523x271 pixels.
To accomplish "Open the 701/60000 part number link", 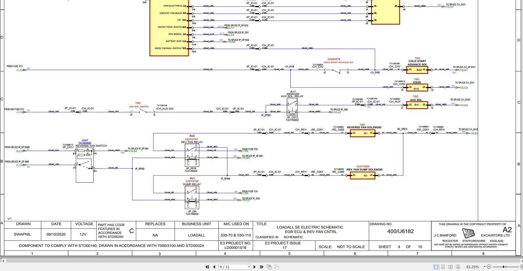I will click(85, 143).
